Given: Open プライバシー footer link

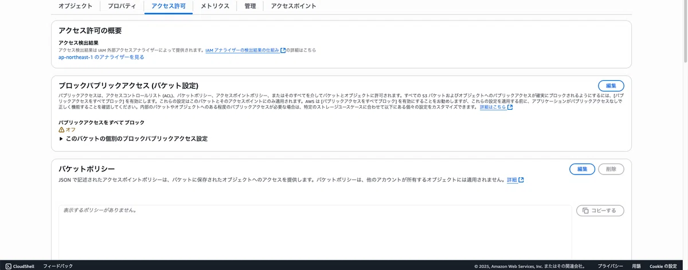Looking at the screenshot, I should pos(610,266).
